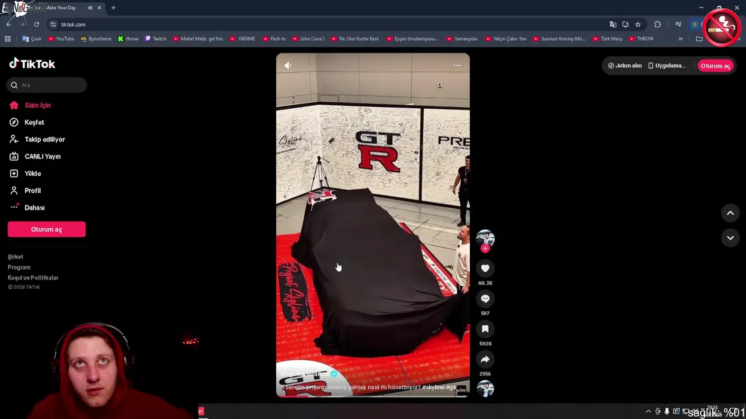746x419 pixels.
Task: Click Jeton alın button
Action: pyautogui.click(x=625, y=66)
